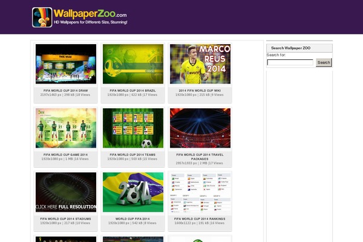Image resolution: width=363 pixels, height=242 pixels.
Task: Click the FIFA World Cup 2014 Rankings title
Action: pyautogui.click(x=200, y=219)
